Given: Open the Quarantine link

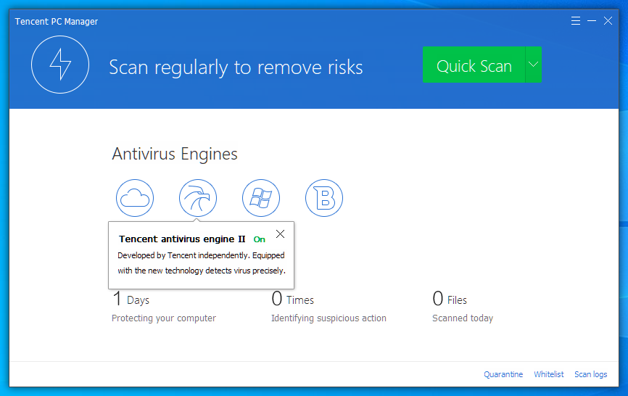Looking at the screenshot, I should [x=503, y=374].
